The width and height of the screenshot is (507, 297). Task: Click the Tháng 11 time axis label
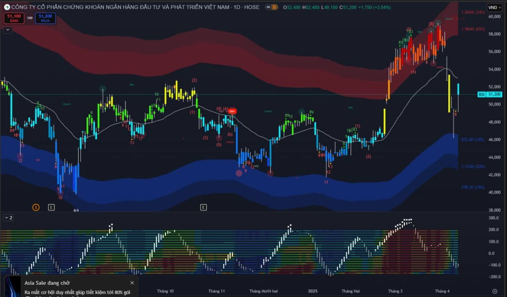(217, 291)
